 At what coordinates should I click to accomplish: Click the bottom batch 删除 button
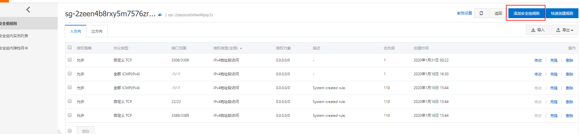point(86,131)
